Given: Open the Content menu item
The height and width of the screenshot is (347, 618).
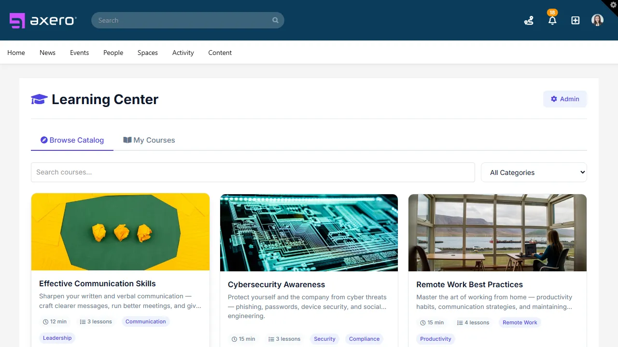Looking at the screenshot, I should click(x=220, y=53).
